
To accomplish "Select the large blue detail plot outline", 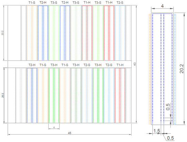I will (162, 69).
